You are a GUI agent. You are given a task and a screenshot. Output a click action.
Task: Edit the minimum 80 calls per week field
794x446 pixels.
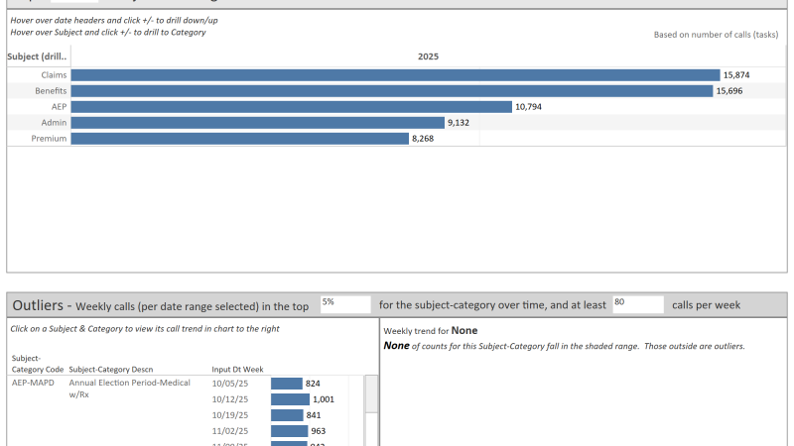click(638, 305)
